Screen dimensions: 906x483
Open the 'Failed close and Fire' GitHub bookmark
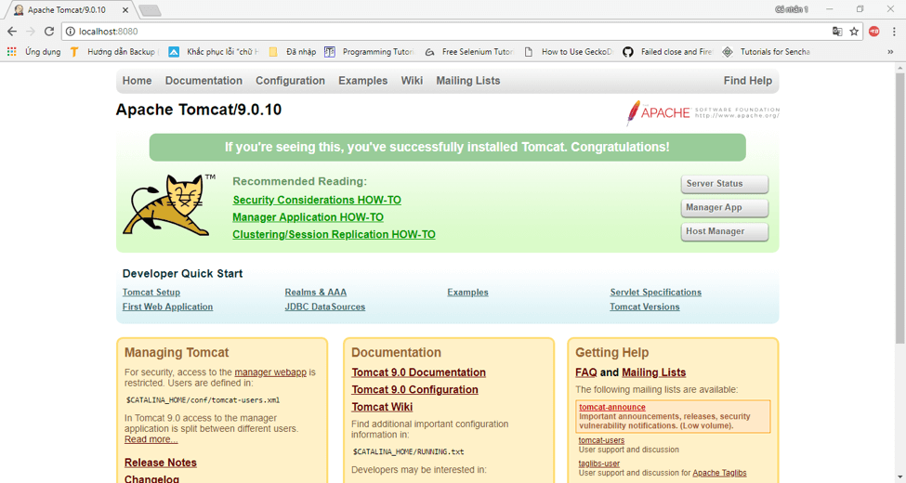668,51
